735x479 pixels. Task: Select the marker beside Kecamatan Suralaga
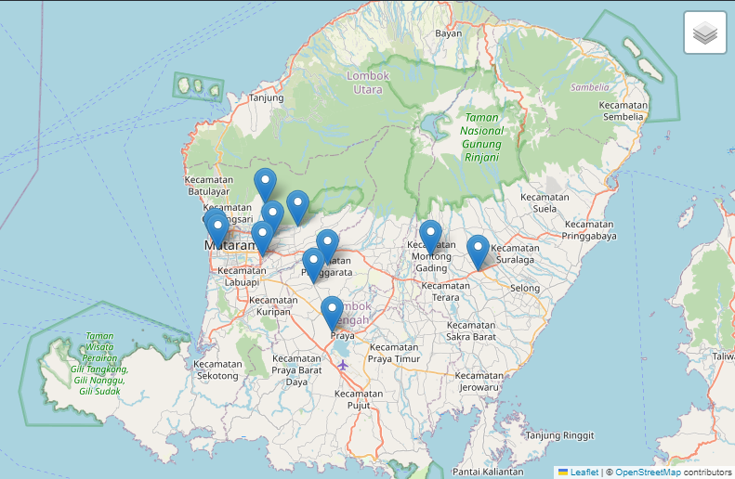478,252
